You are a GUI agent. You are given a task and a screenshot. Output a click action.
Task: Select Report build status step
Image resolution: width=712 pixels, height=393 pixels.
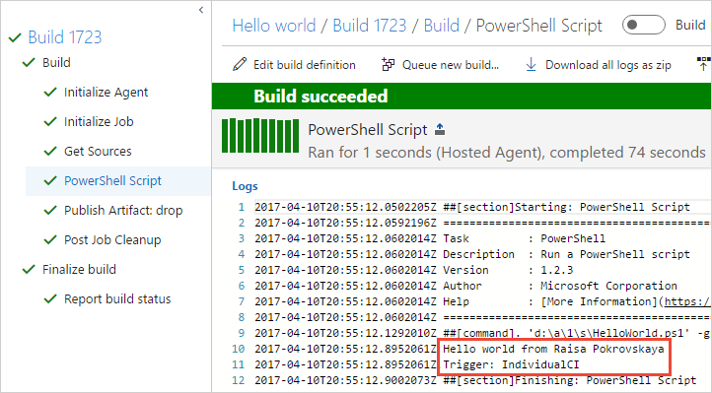pos(117,298)
